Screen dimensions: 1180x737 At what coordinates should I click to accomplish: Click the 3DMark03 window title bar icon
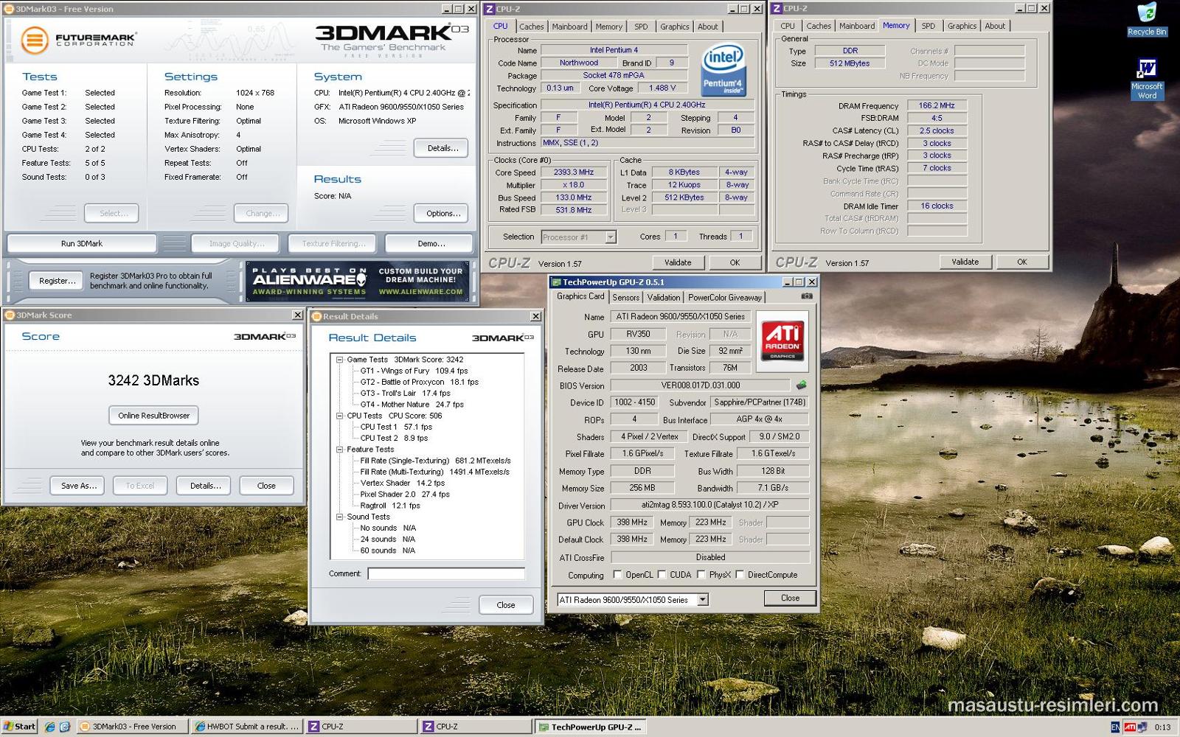pos(10,9)
